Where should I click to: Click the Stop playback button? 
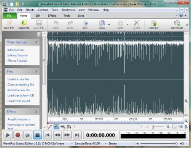tap(38, 135)
